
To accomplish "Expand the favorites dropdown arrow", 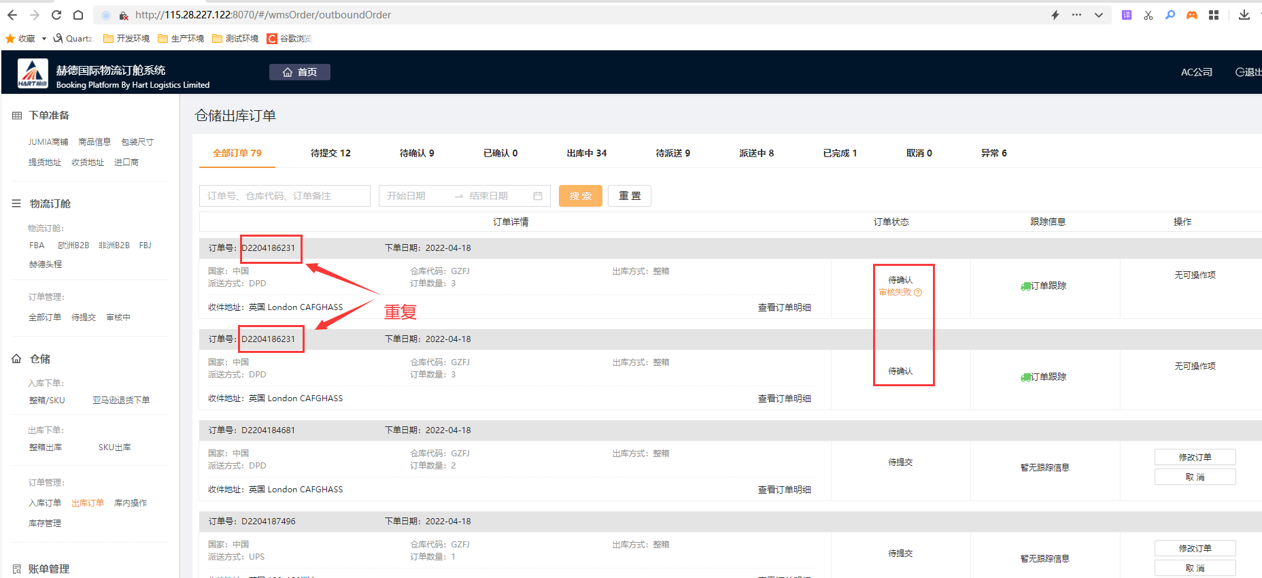I will click(x=44, y=39).
